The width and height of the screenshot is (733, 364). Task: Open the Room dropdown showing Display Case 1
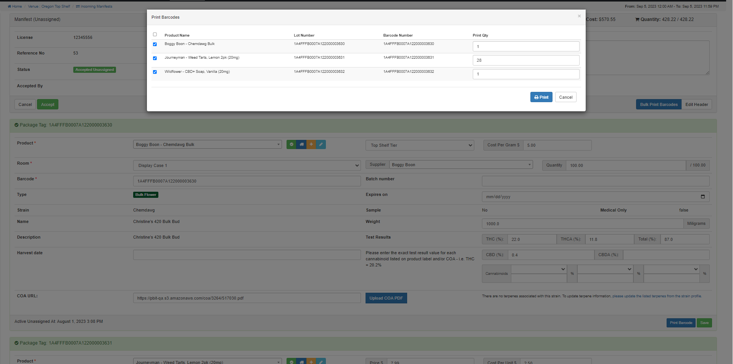[247, 165]
